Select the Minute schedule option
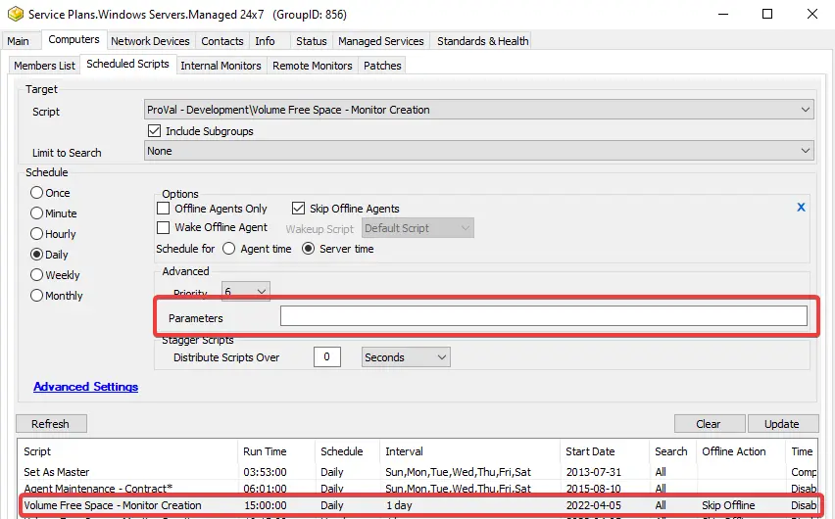The height and width of the screenshot is (519, 835). click(36, 213)
